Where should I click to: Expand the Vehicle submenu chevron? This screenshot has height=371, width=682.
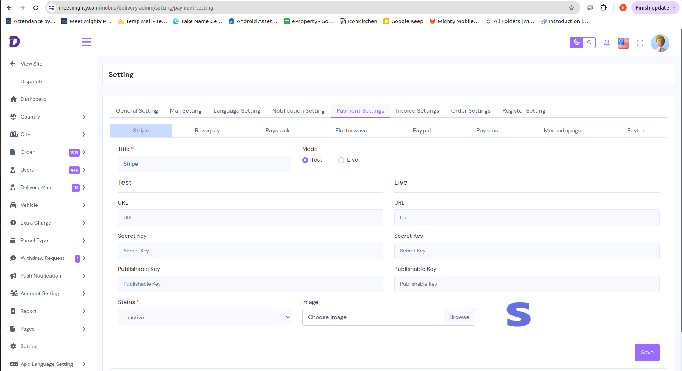pyautogui.click(x=84, y=205)
